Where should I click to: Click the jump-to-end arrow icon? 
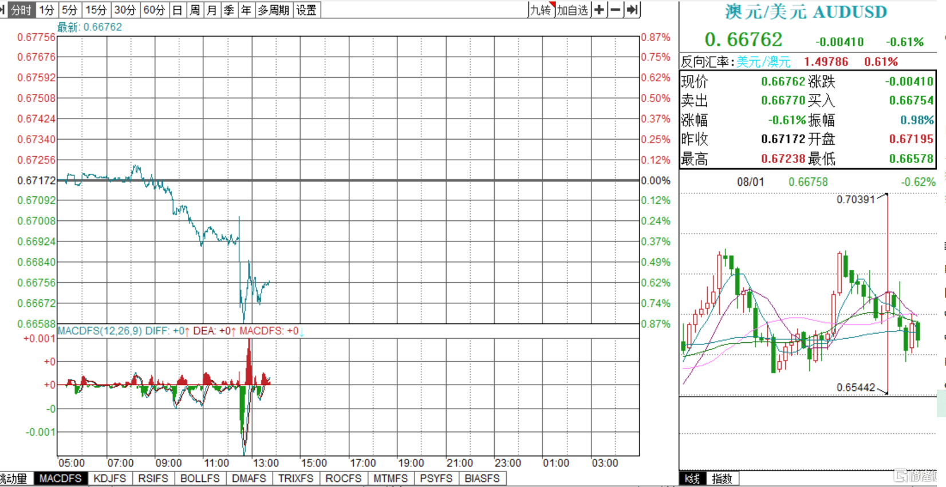(632, 10)
